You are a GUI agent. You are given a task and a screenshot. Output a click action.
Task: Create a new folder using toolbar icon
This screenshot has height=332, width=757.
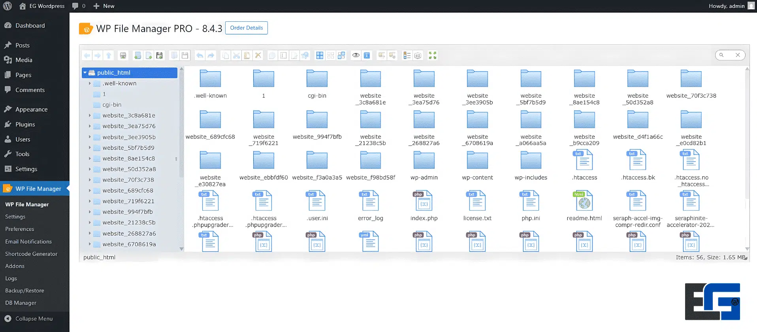coord(137,56)
